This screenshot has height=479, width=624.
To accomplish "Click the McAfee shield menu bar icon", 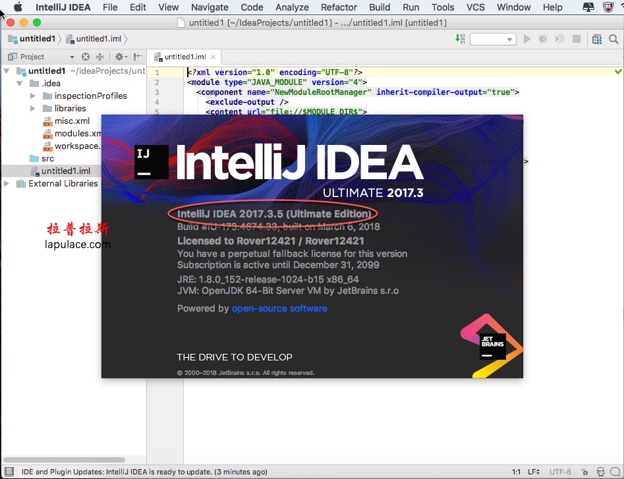I will click(608, 7).
